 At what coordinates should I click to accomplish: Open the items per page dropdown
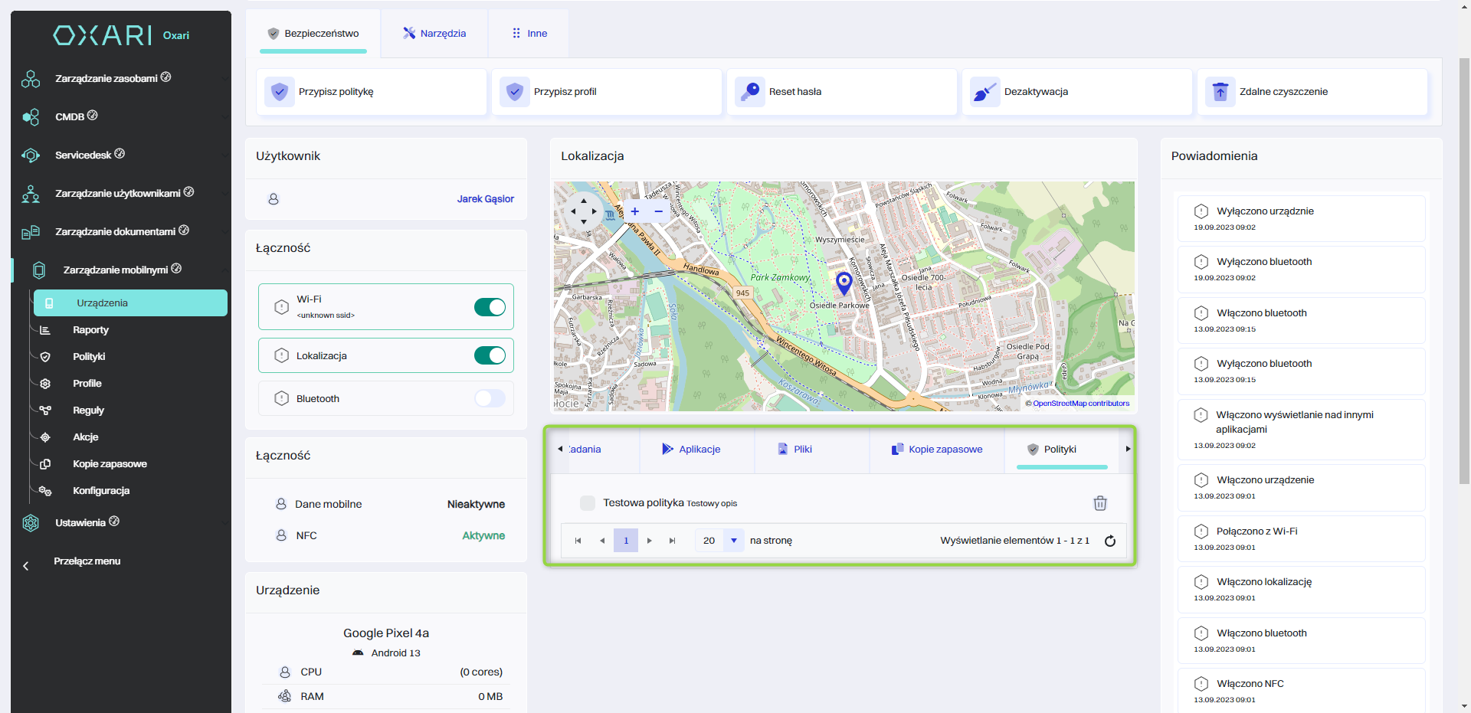tap(733, 541)
